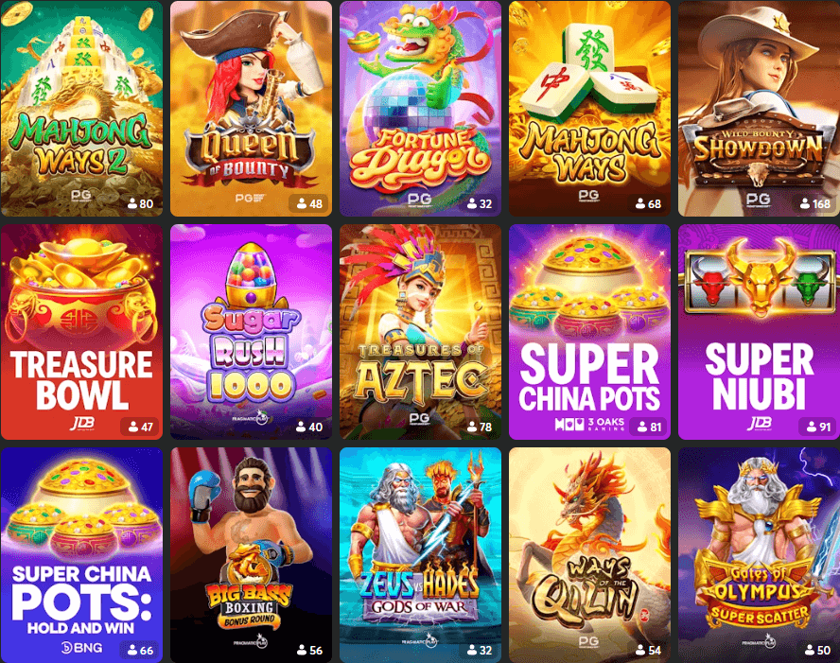840x663 pixels.
Task: Click the 47 players badge on Treasure Bowl
Action: point(140,427)
